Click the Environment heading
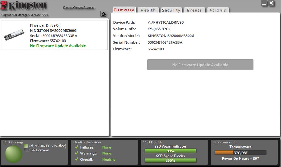The width and height of the screenshot is (281, 167). [x=224, y=142]
